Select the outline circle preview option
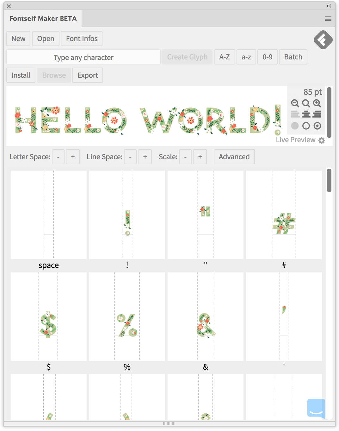The image size is (339, 431). click(306, 126)
